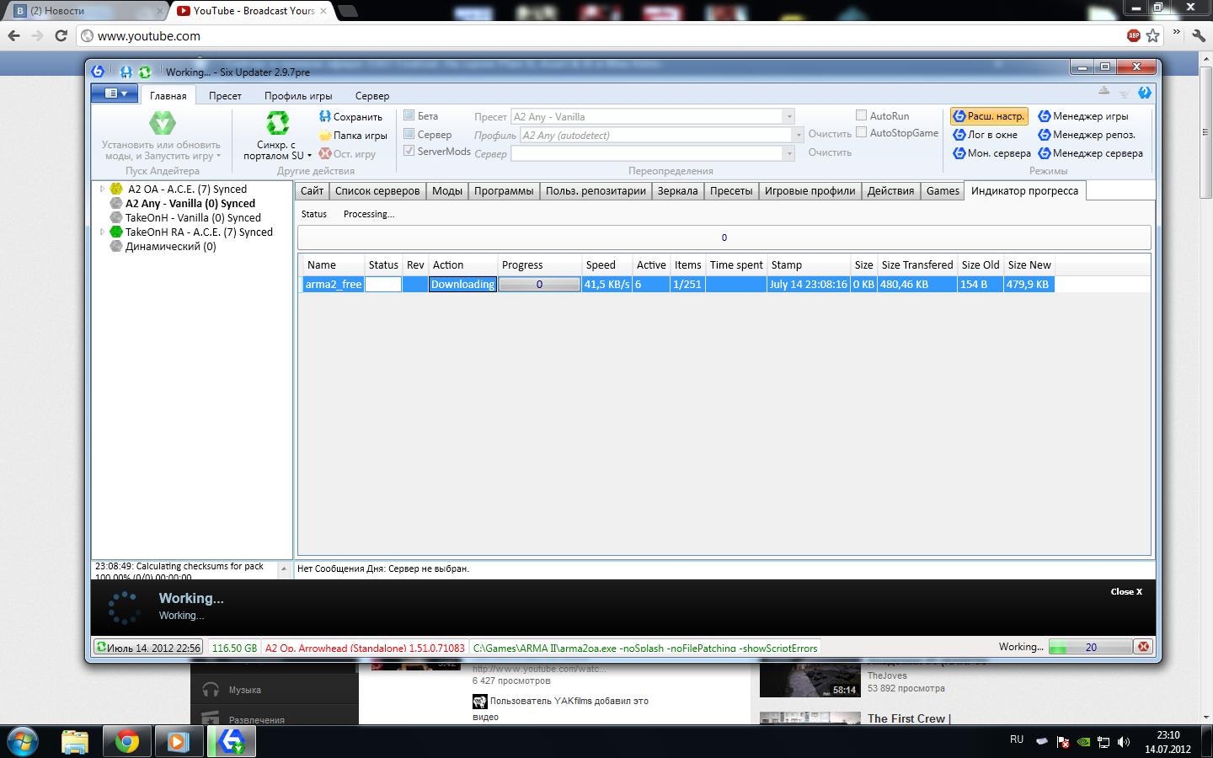Click the green install/update and launch game icon
The width and height of the screenshot is (1213, 758).
point(163,124)
